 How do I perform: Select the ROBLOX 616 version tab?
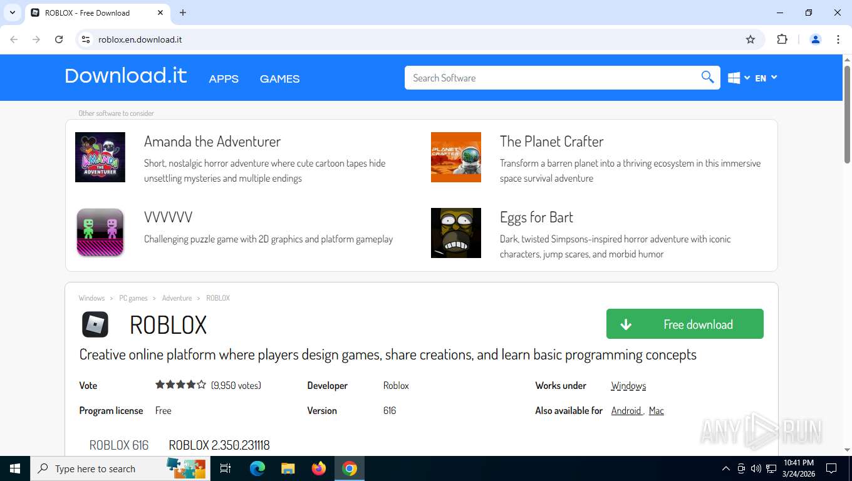click(x=119, y=445)
